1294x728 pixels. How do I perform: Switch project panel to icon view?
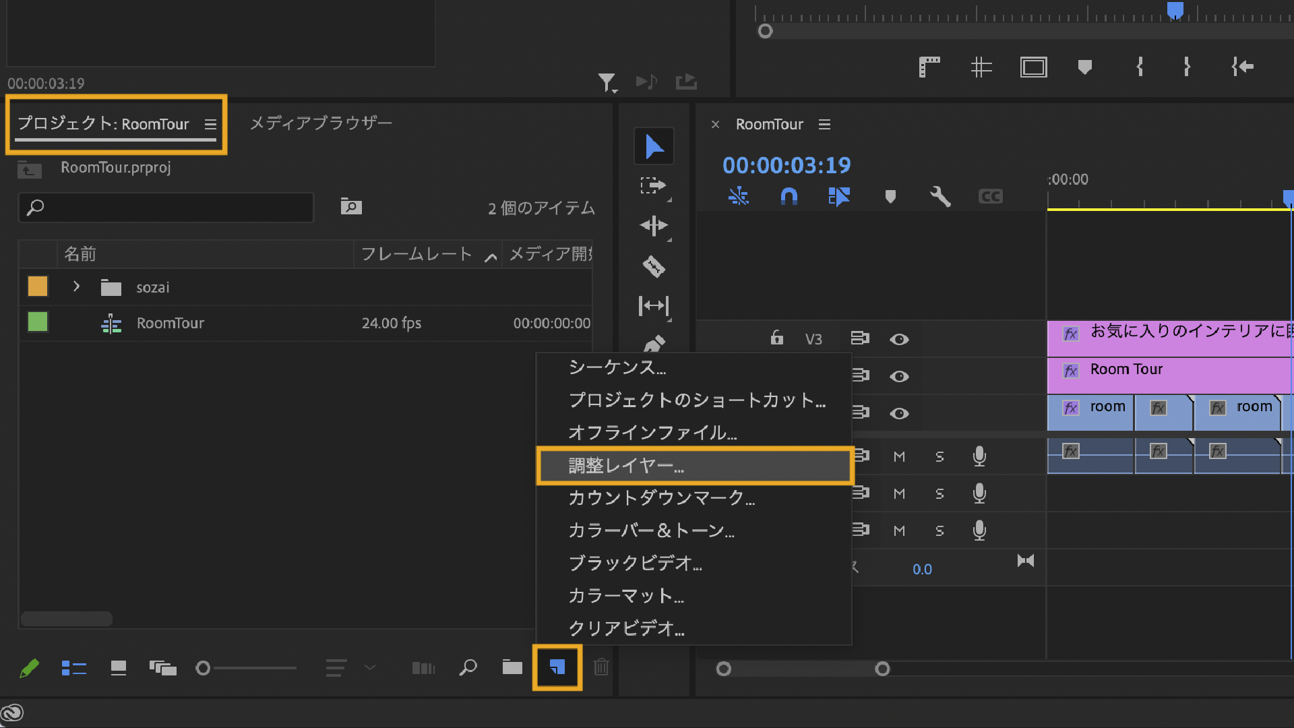[x=119, y=668]
